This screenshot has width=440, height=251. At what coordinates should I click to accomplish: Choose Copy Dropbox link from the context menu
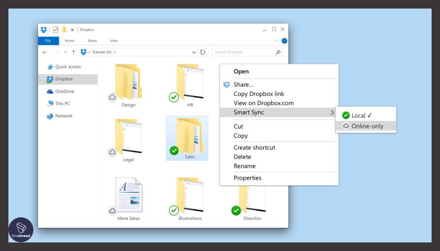coord(258,94)
